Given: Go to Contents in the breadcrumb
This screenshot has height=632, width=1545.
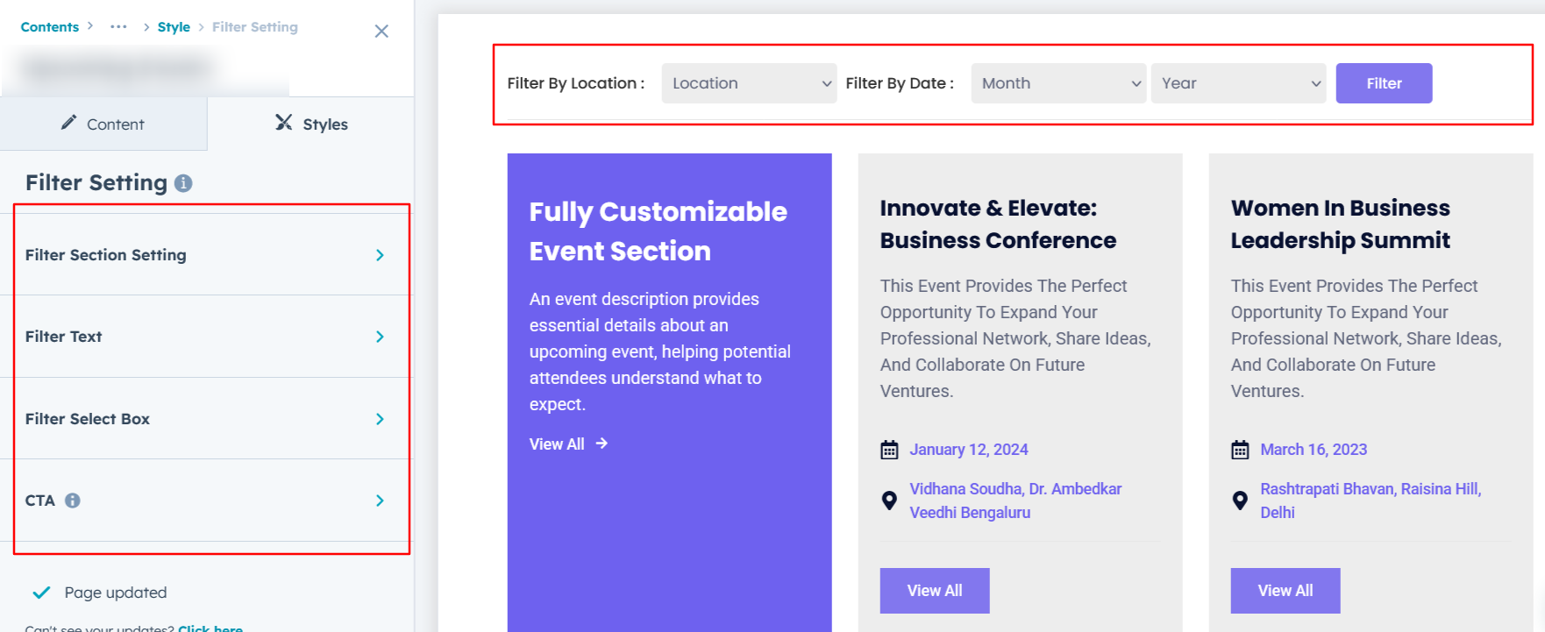Looking at the screenshot, I should click(50, 27).
